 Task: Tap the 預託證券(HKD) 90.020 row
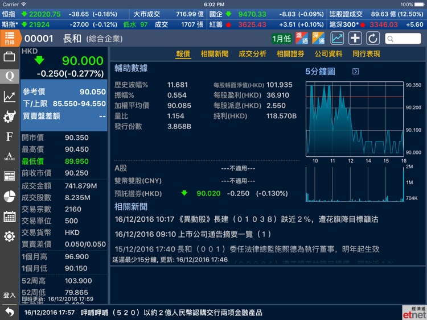(x=202, y=193)
